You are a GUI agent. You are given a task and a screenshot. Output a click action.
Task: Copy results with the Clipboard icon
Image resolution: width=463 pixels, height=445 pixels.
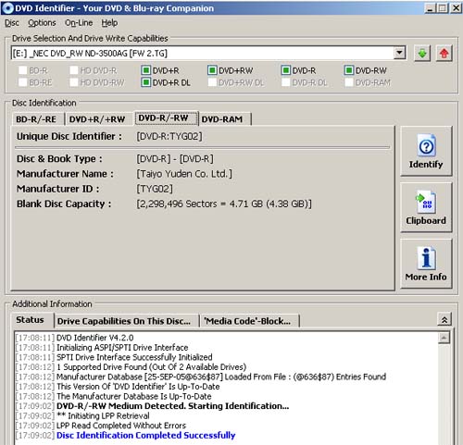[x=426, y=203]
